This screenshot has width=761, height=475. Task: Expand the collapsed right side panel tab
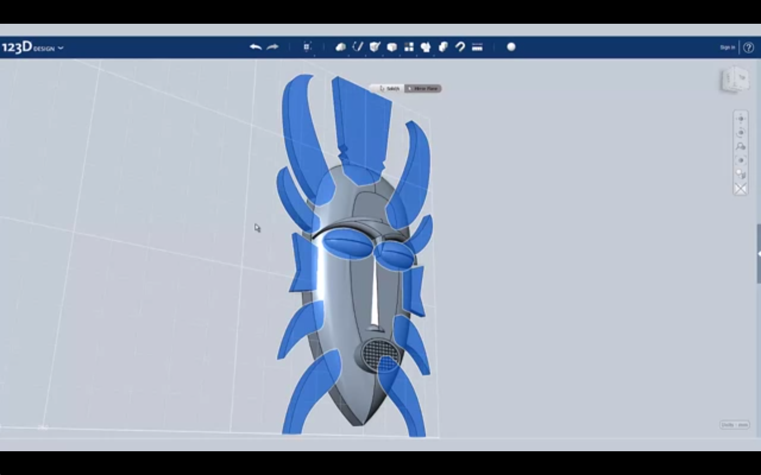pos(758,254)
